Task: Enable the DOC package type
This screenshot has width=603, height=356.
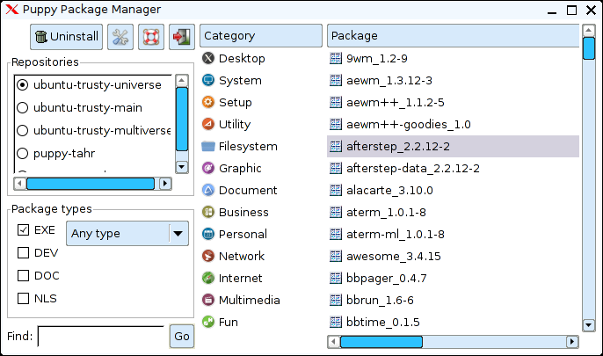Action: (x=23, y=276)
